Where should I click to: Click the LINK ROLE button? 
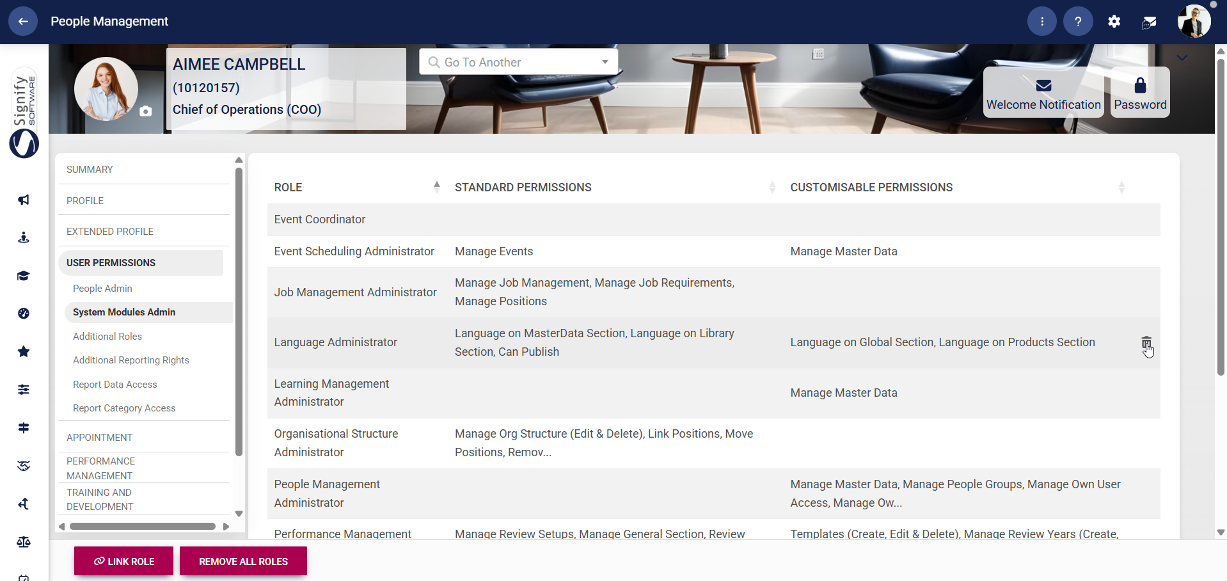coord(123,561)
